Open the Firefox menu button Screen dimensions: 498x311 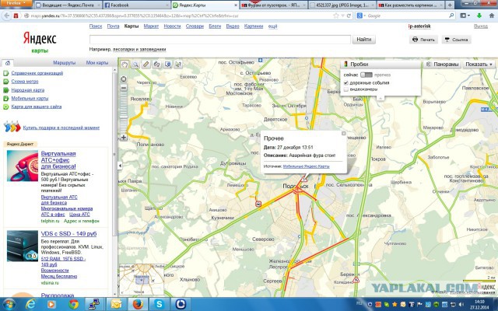pos(16,3)
